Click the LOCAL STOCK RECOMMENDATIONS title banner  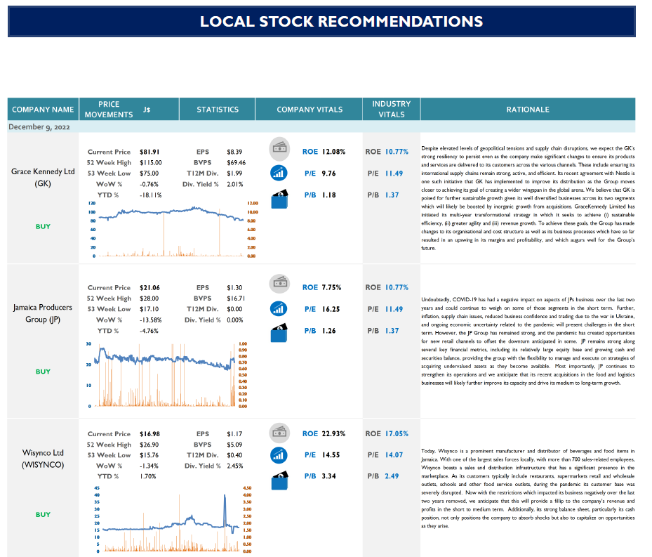321,22
